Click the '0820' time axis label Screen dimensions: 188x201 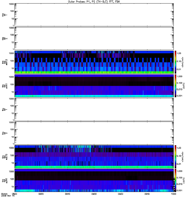click(41, 194)
